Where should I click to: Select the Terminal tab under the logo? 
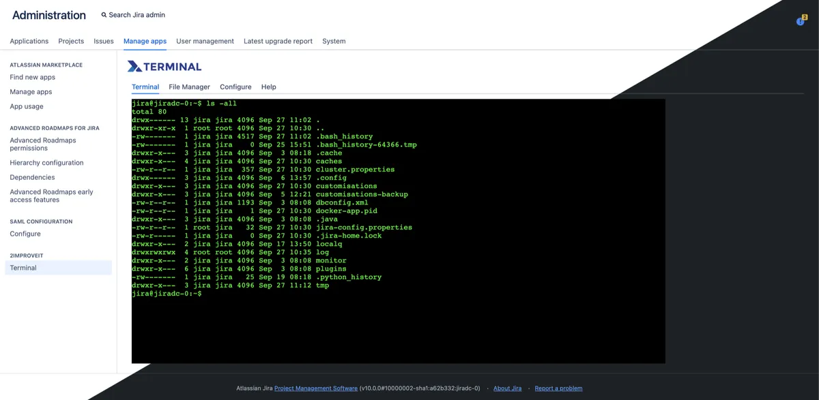pos(145,87)
